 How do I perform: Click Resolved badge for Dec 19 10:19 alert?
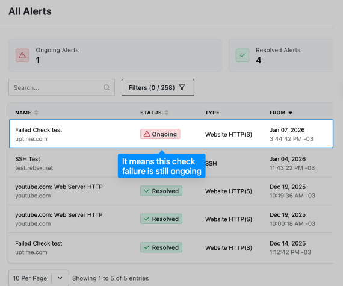click(x=161, y=191)
